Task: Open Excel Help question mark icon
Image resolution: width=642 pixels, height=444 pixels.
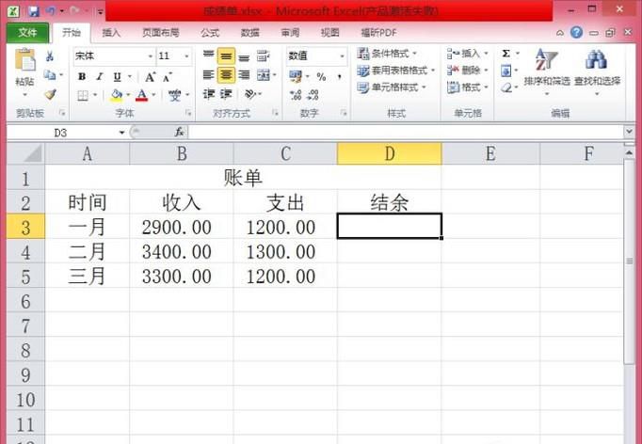Action: (576, 32)
